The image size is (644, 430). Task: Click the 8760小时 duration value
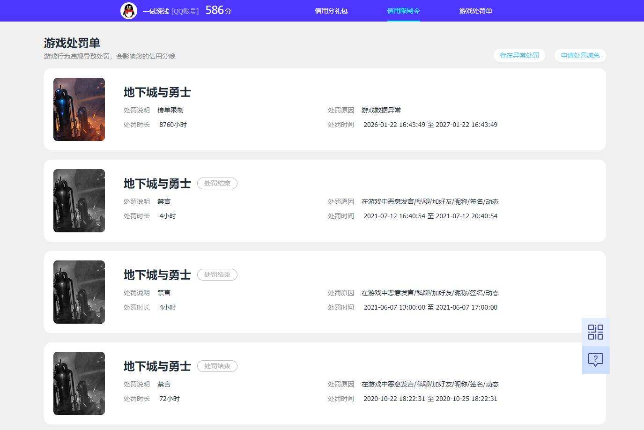(x=173, y=125)
